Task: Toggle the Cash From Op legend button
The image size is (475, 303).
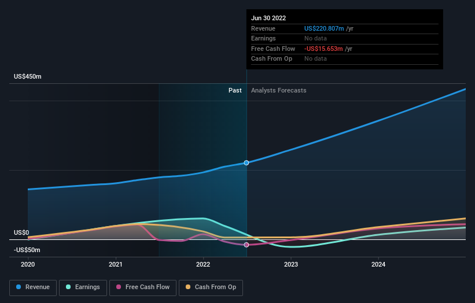Action: (211, 287)
